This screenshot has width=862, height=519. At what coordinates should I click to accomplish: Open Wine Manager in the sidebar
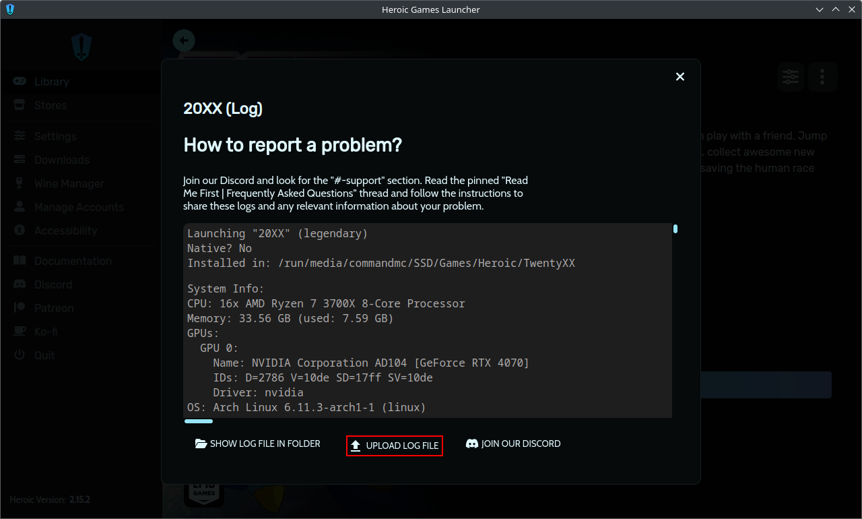click(x=69, y=183)
